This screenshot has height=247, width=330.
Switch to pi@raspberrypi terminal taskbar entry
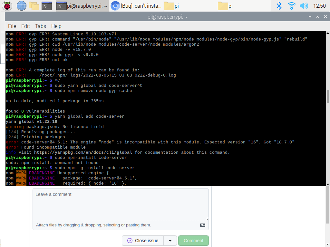click(x=82, y=6)
